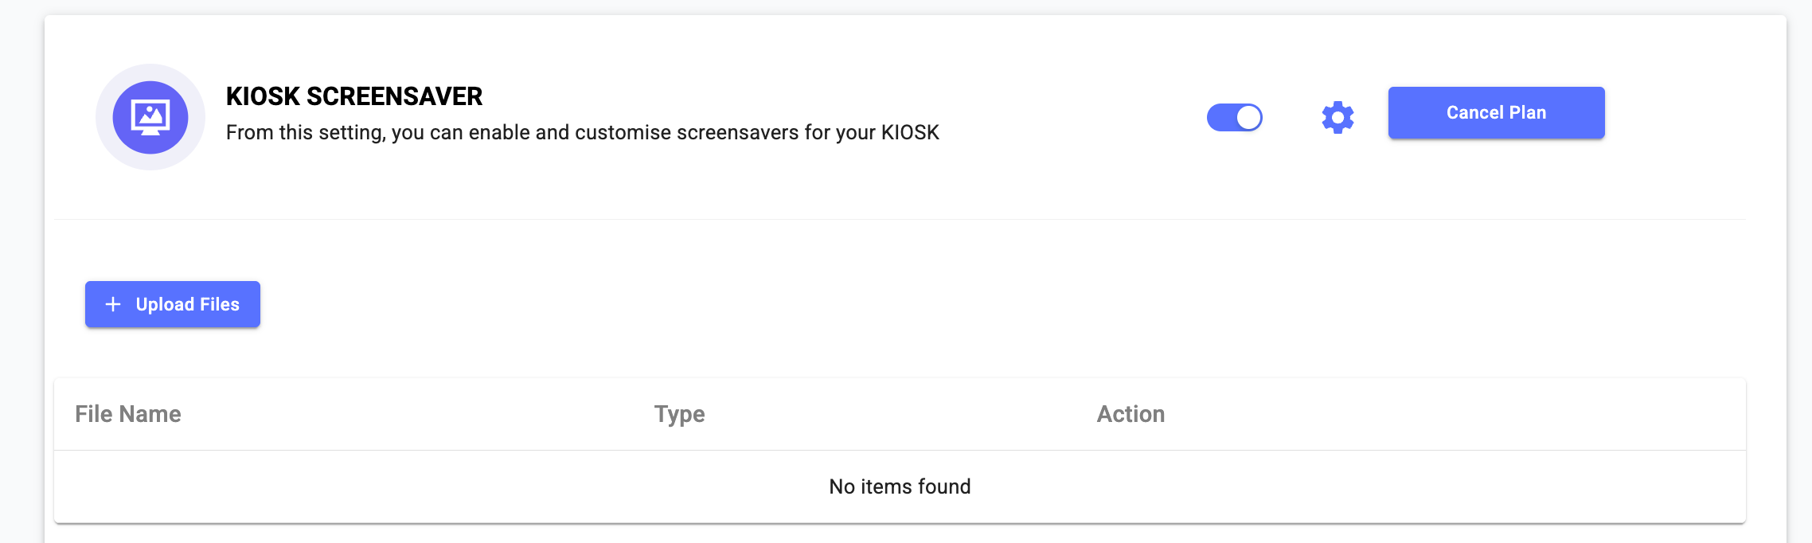Click empty header space right of Action

tap(1457, 414)
